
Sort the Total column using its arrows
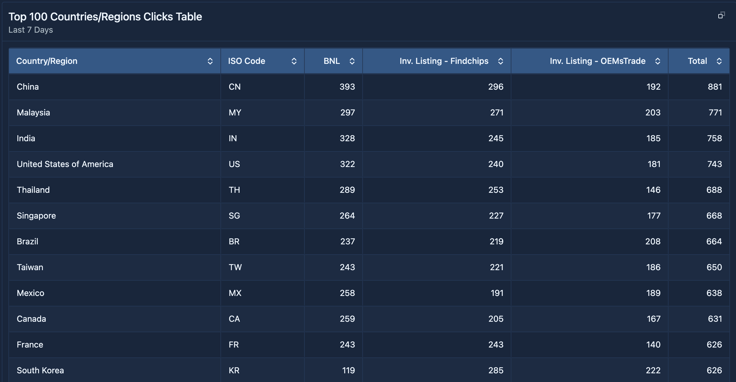pyautogui.click(x=719, y=61)
